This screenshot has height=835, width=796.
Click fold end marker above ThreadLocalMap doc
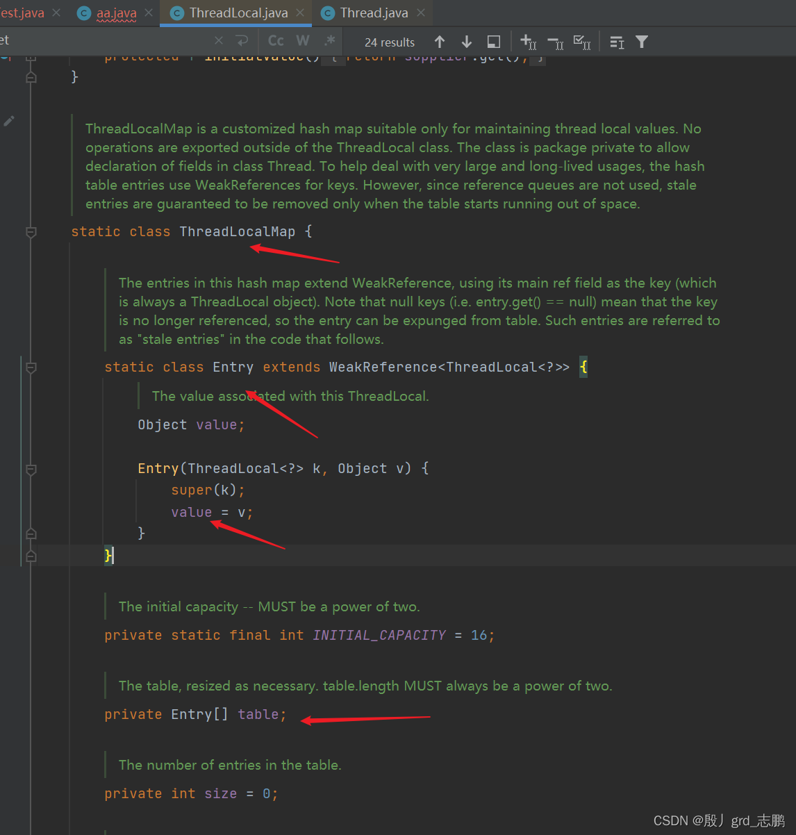[31, 77]
